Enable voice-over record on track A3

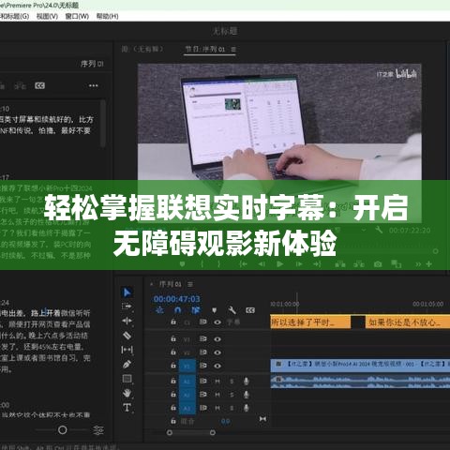pos(247,408)
